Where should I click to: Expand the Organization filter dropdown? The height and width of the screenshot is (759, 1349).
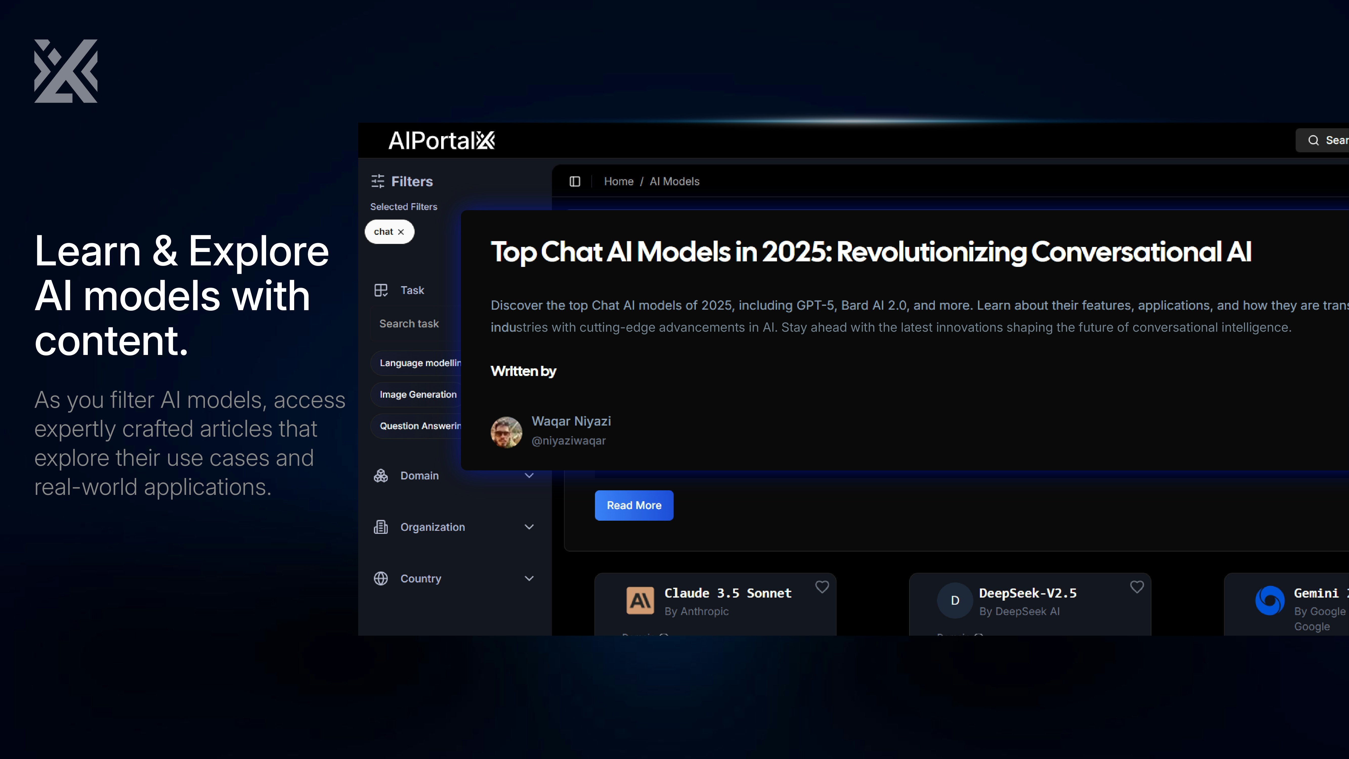coord(529,527)
